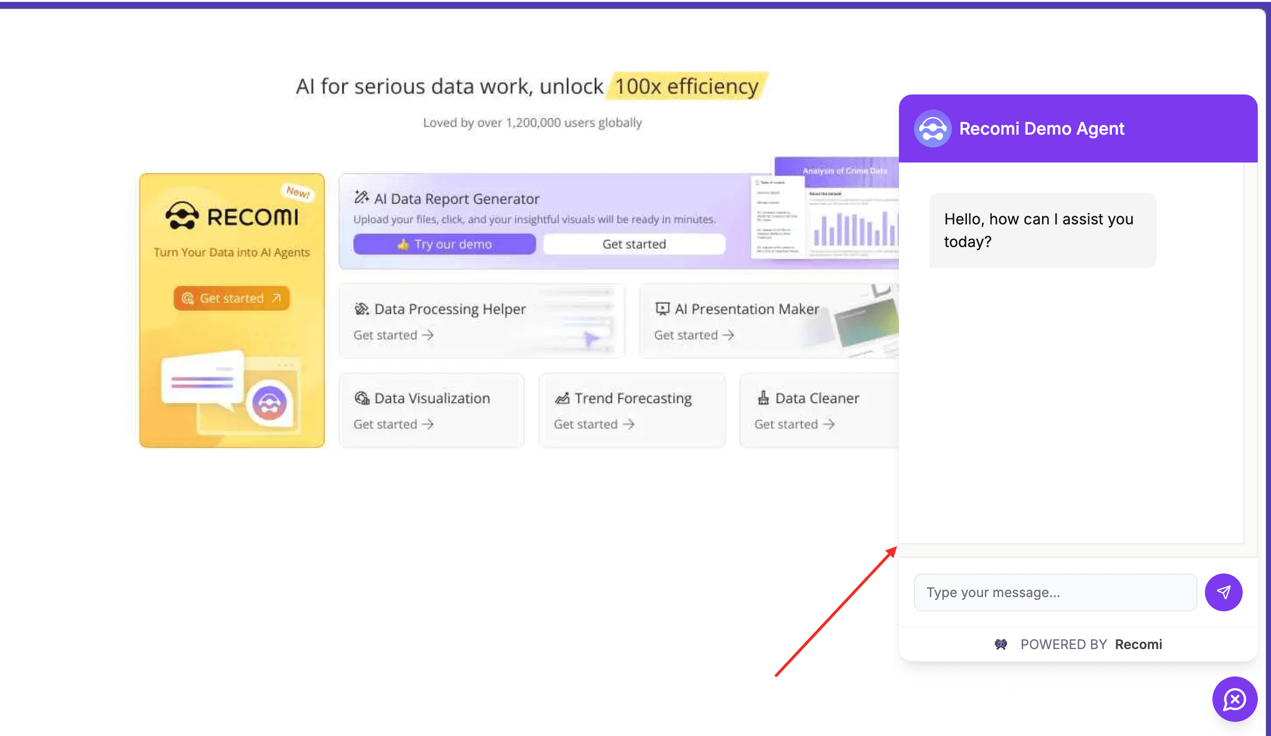The width and height of the screenshot is (1271, 736).
Task: Click the POWERED BY label
Action: coord(1064,644)
